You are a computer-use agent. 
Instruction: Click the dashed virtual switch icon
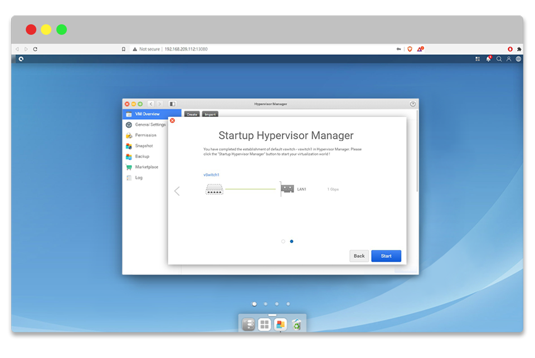click(x=214, y=189)
